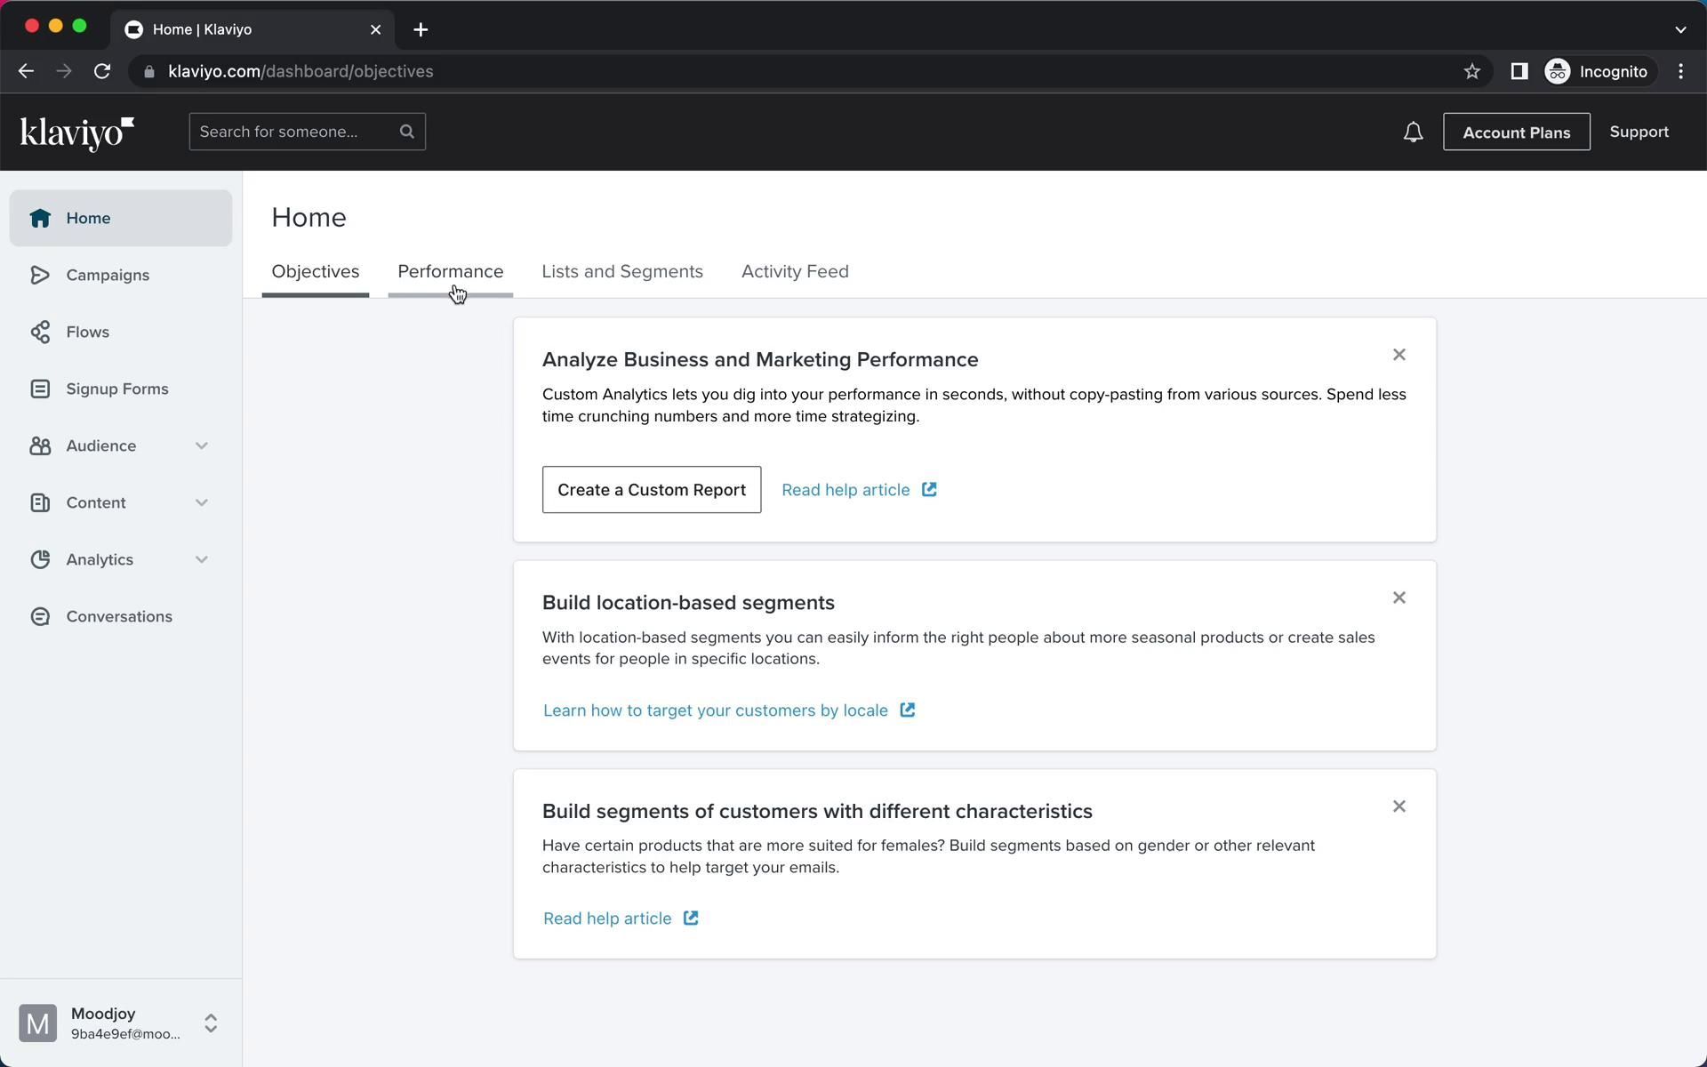Dismiss the Analyze Business Performance card
Screen dimensions: 1707x1067
coord(1398,355)
